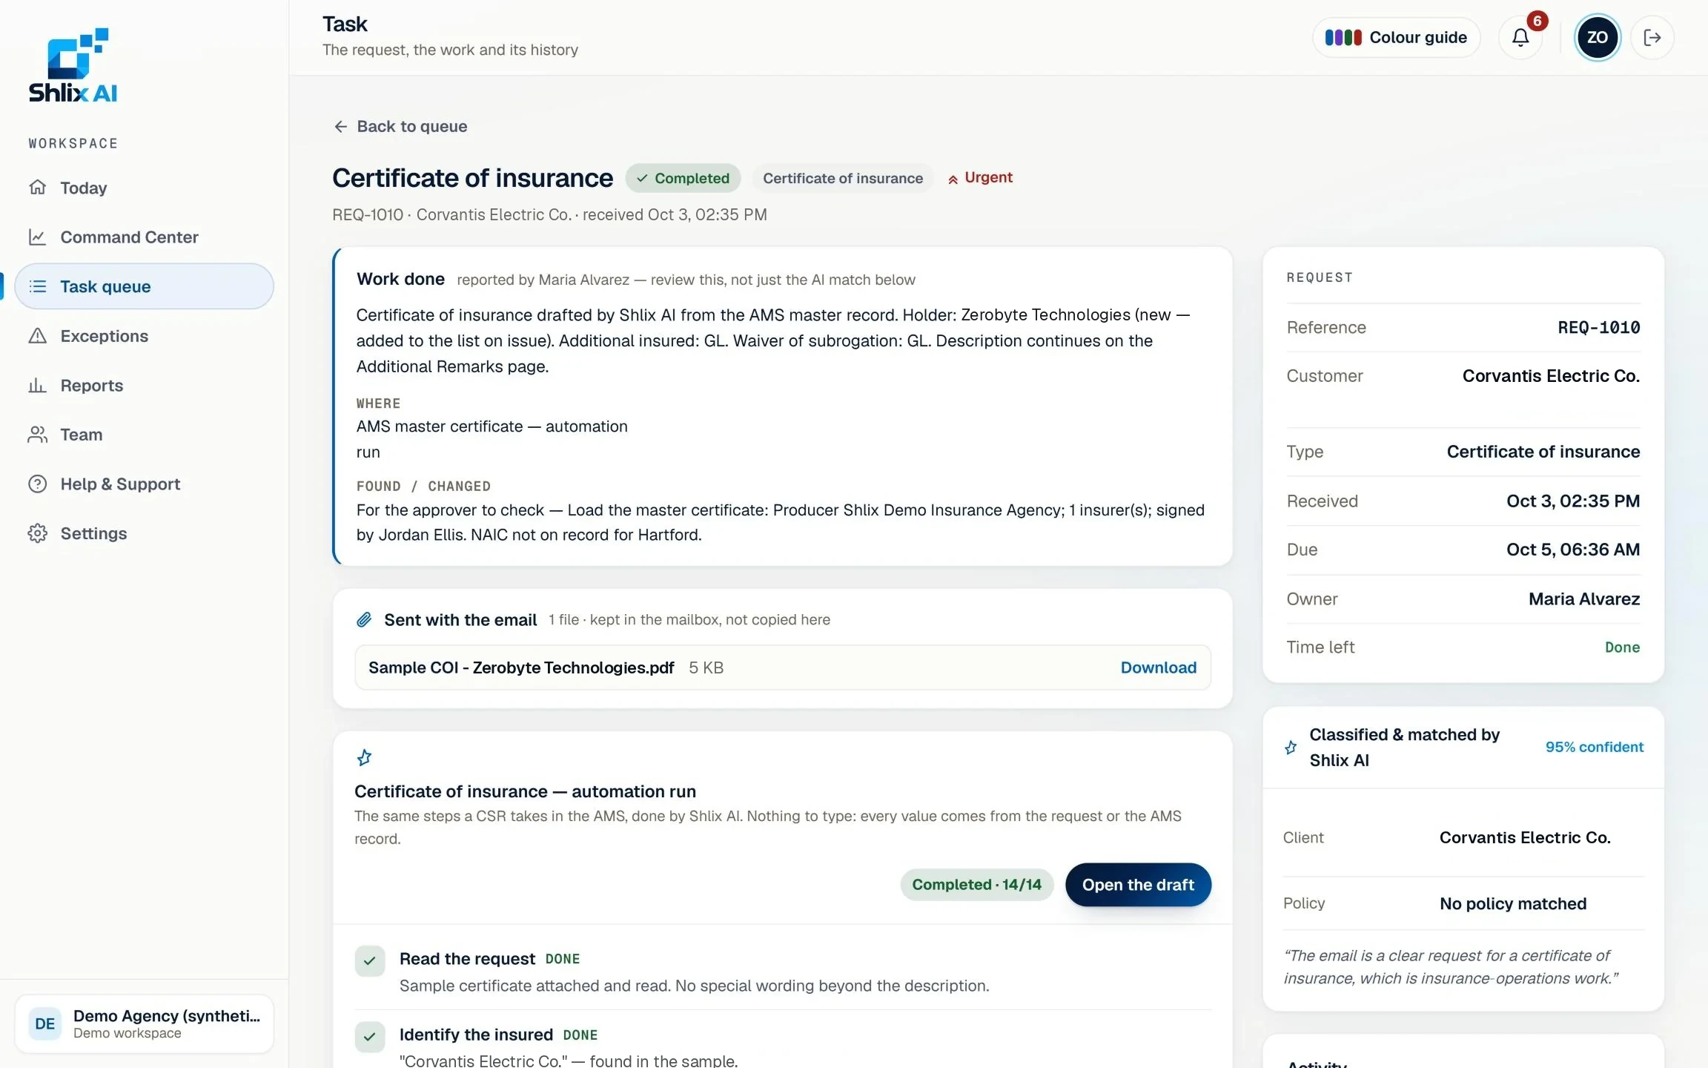Click the No policy matched value
Screen dimensions: 1708x1068
[1513, 904]
